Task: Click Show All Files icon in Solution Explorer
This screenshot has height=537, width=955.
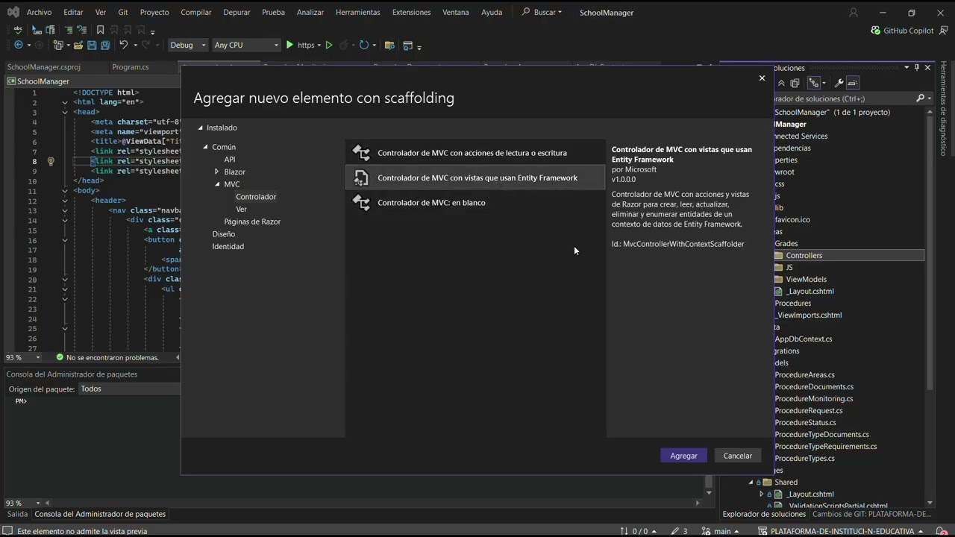Action: click(795, 83)
